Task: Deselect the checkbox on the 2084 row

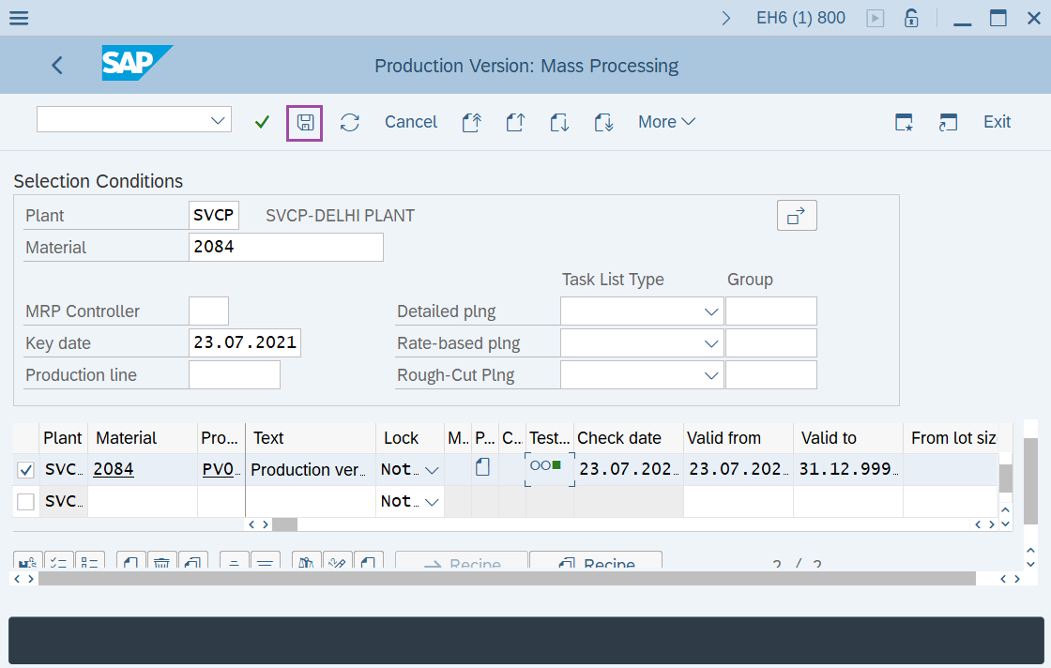Action: click(25, 469)
